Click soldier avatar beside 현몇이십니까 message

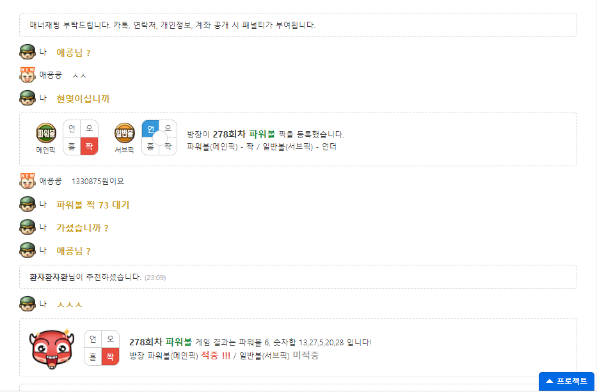click(28, 98)
